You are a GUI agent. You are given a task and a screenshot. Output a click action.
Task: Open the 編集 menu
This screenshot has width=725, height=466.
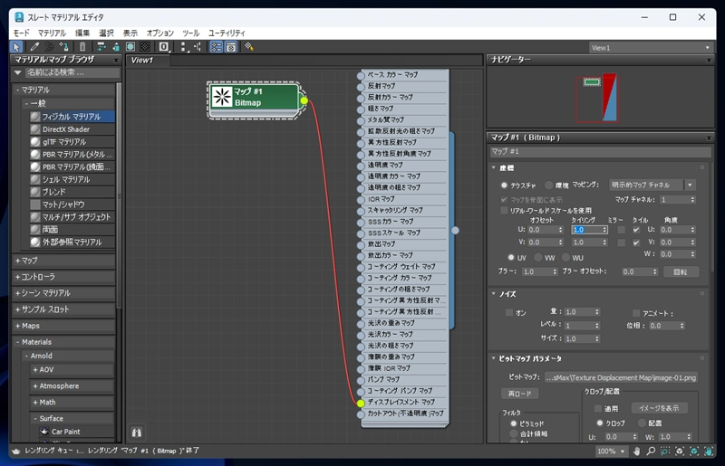click(x=82, y=33)
